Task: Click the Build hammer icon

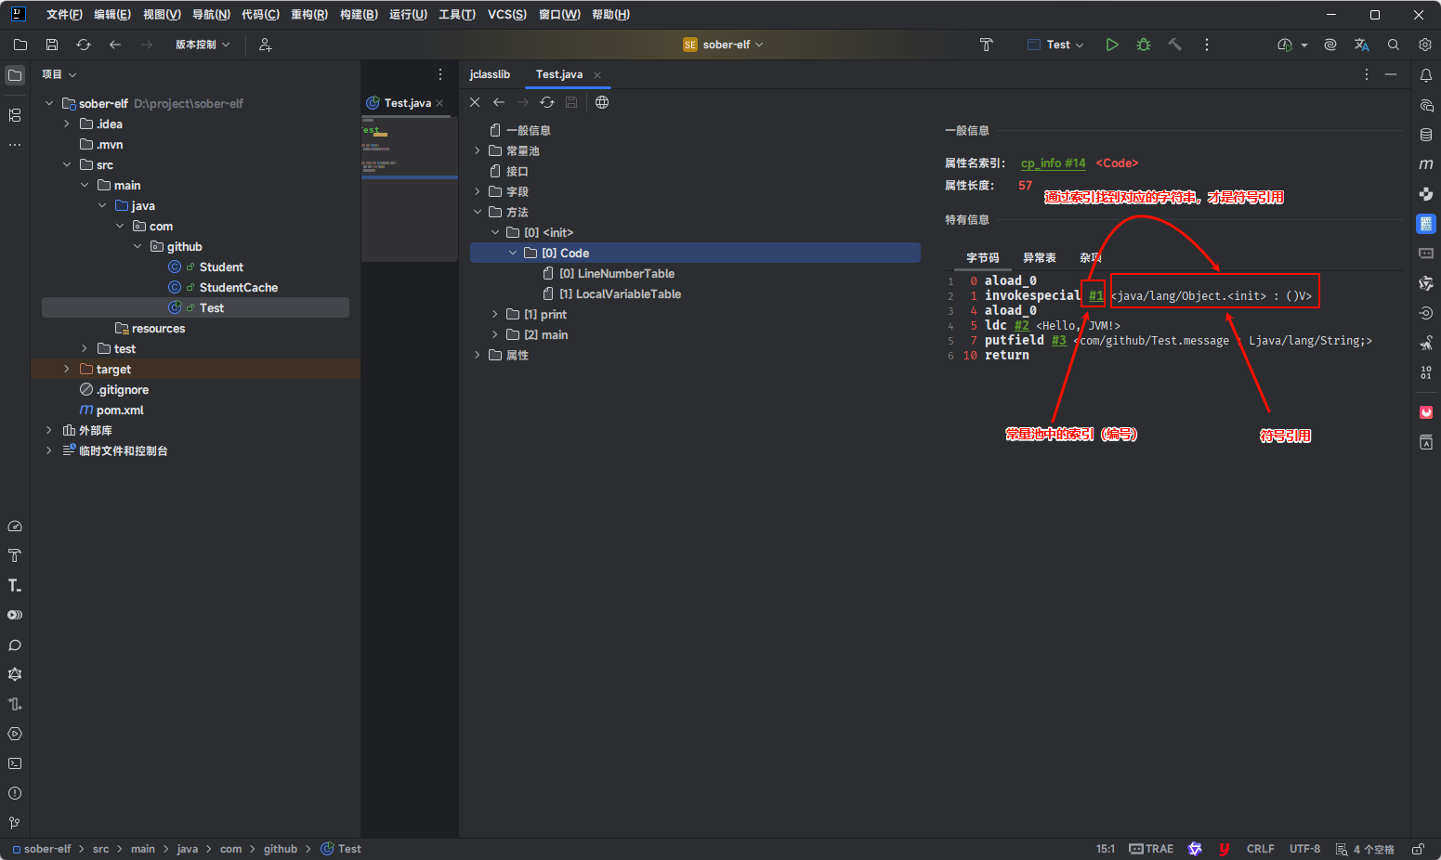Action: click(1175, 45)
